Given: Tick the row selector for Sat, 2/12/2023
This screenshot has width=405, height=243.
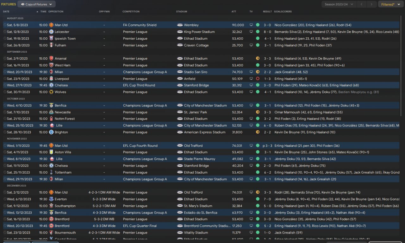Looking at the screenshot, I should 5,192.
